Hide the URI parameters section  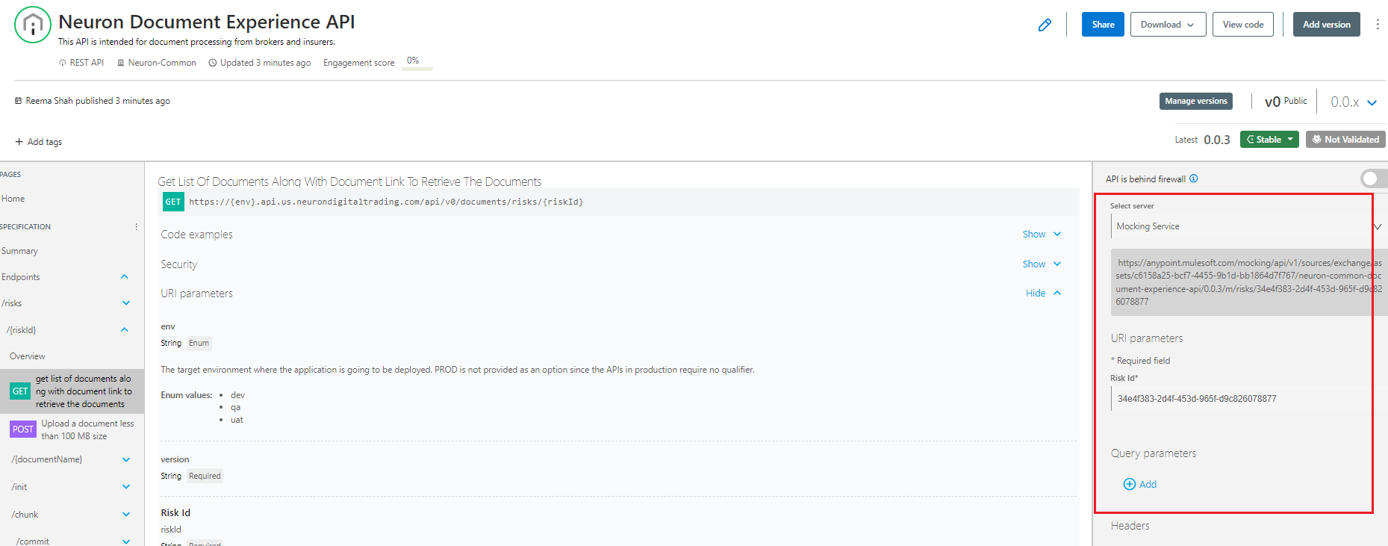pyautogui.click(x=1043, y=294)
